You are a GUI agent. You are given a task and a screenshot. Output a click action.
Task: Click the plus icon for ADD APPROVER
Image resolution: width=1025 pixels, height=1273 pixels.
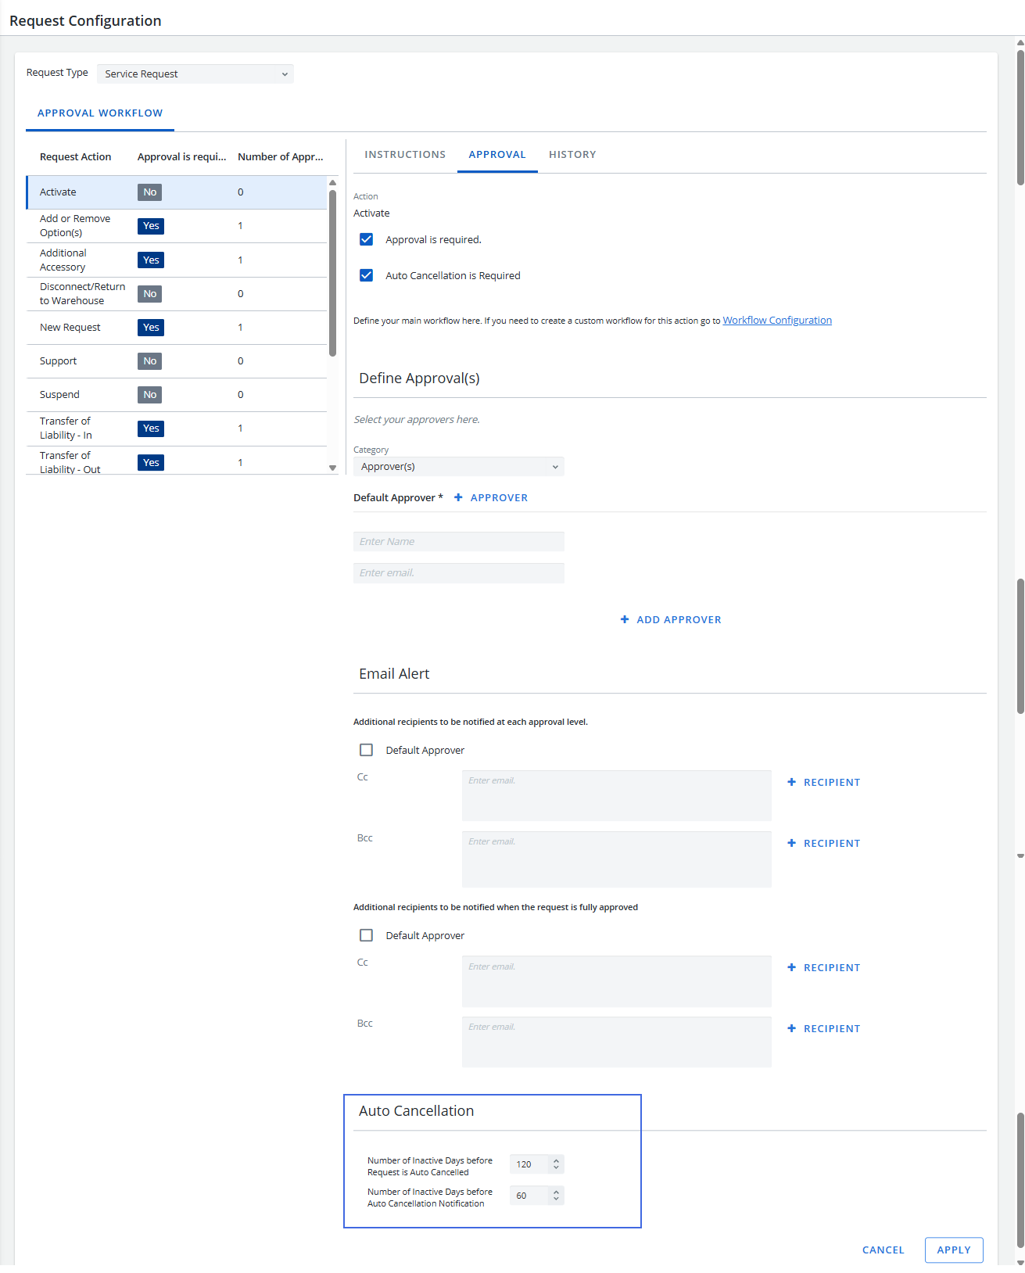pyautogui.click(x=625, y=619)
